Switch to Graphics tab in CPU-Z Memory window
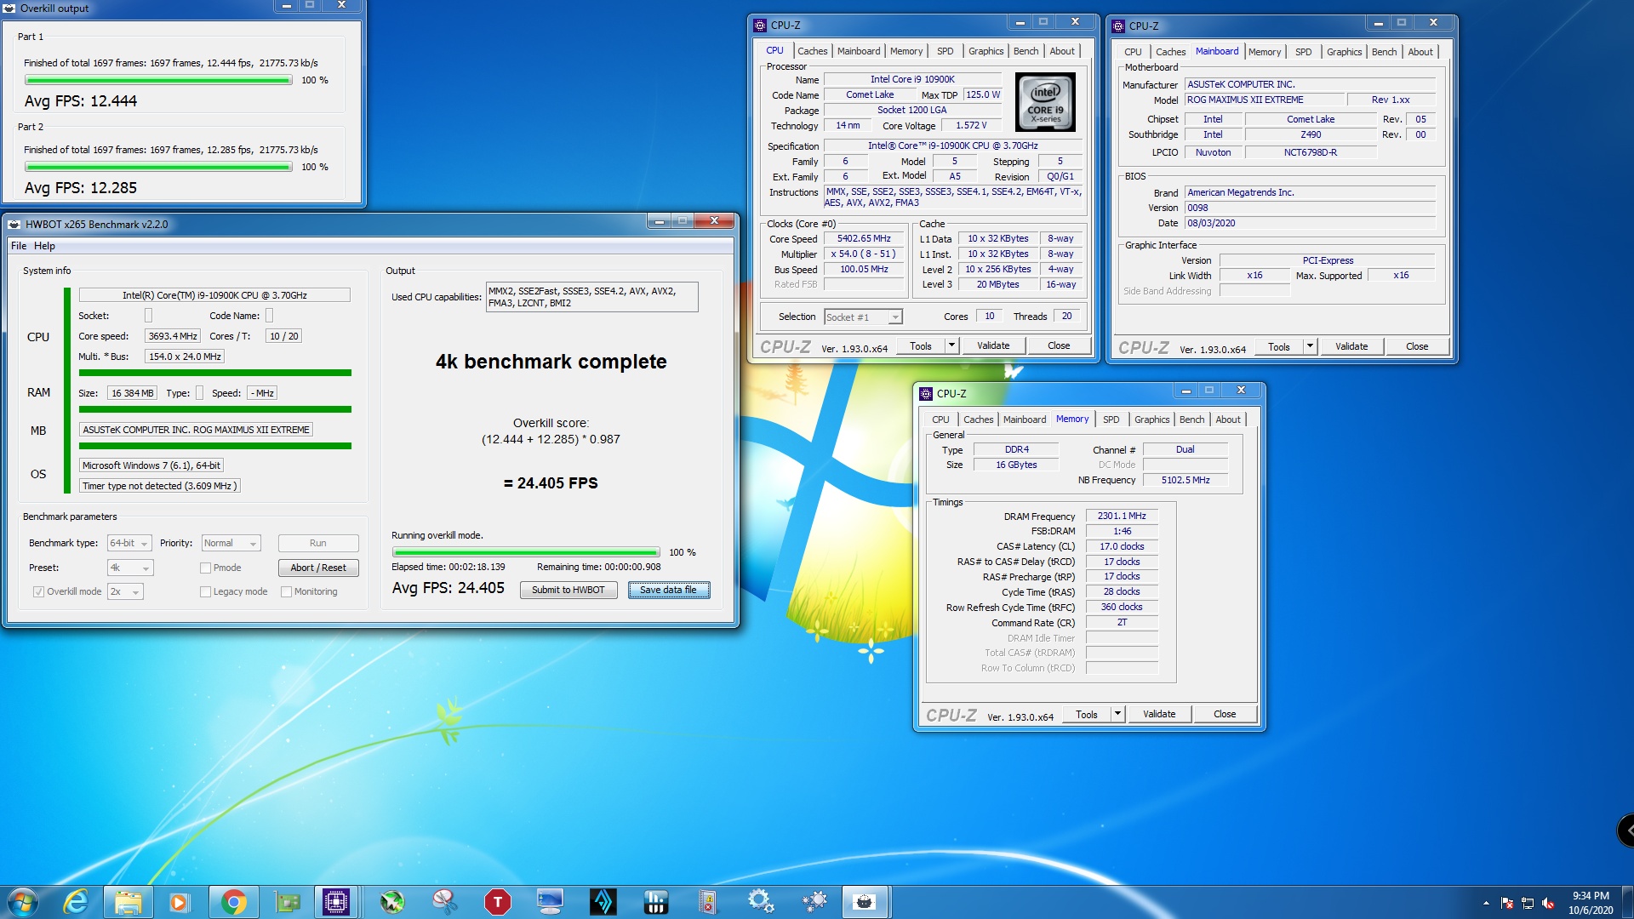This screenshot has width=1634, height=919. point(1151,420)
